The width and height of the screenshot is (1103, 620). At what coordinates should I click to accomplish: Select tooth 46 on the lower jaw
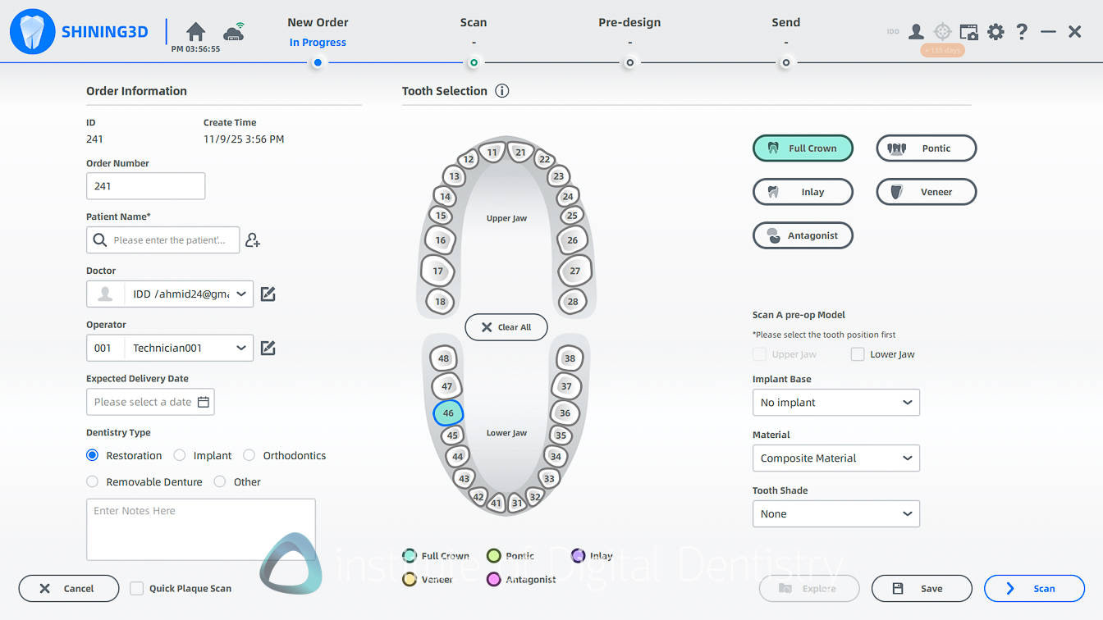click(448, 413)
